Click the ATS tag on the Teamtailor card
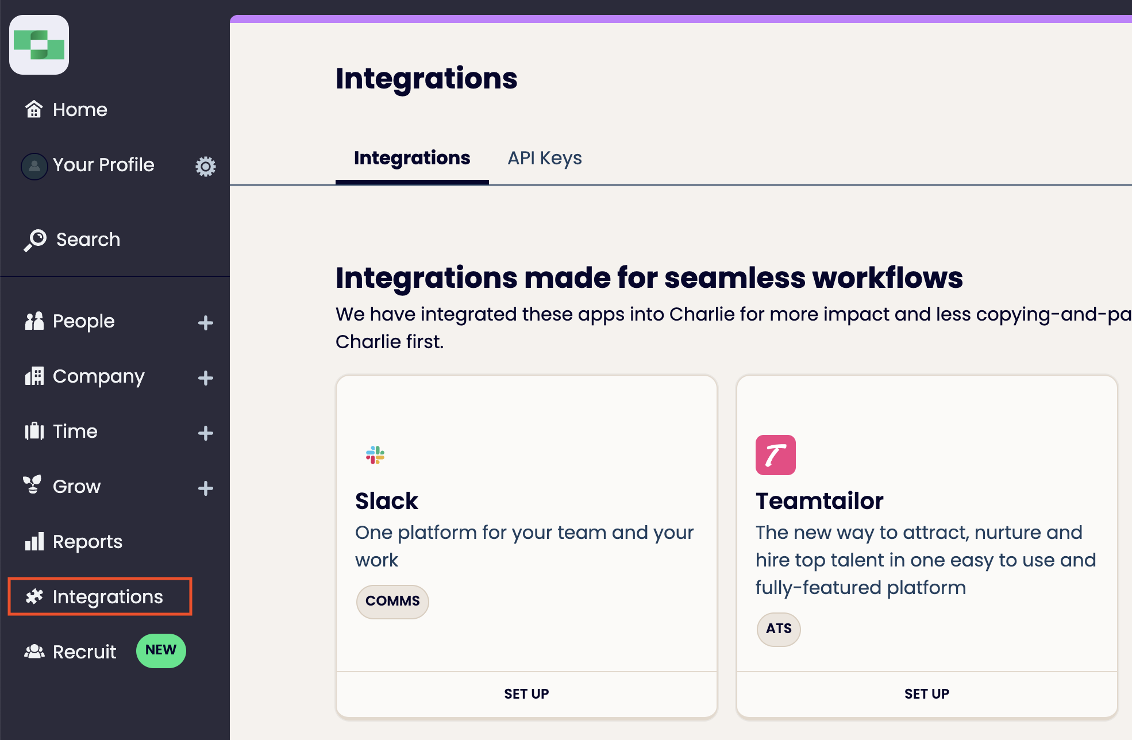The image size is (1132, 740). (x=778, y=629)
